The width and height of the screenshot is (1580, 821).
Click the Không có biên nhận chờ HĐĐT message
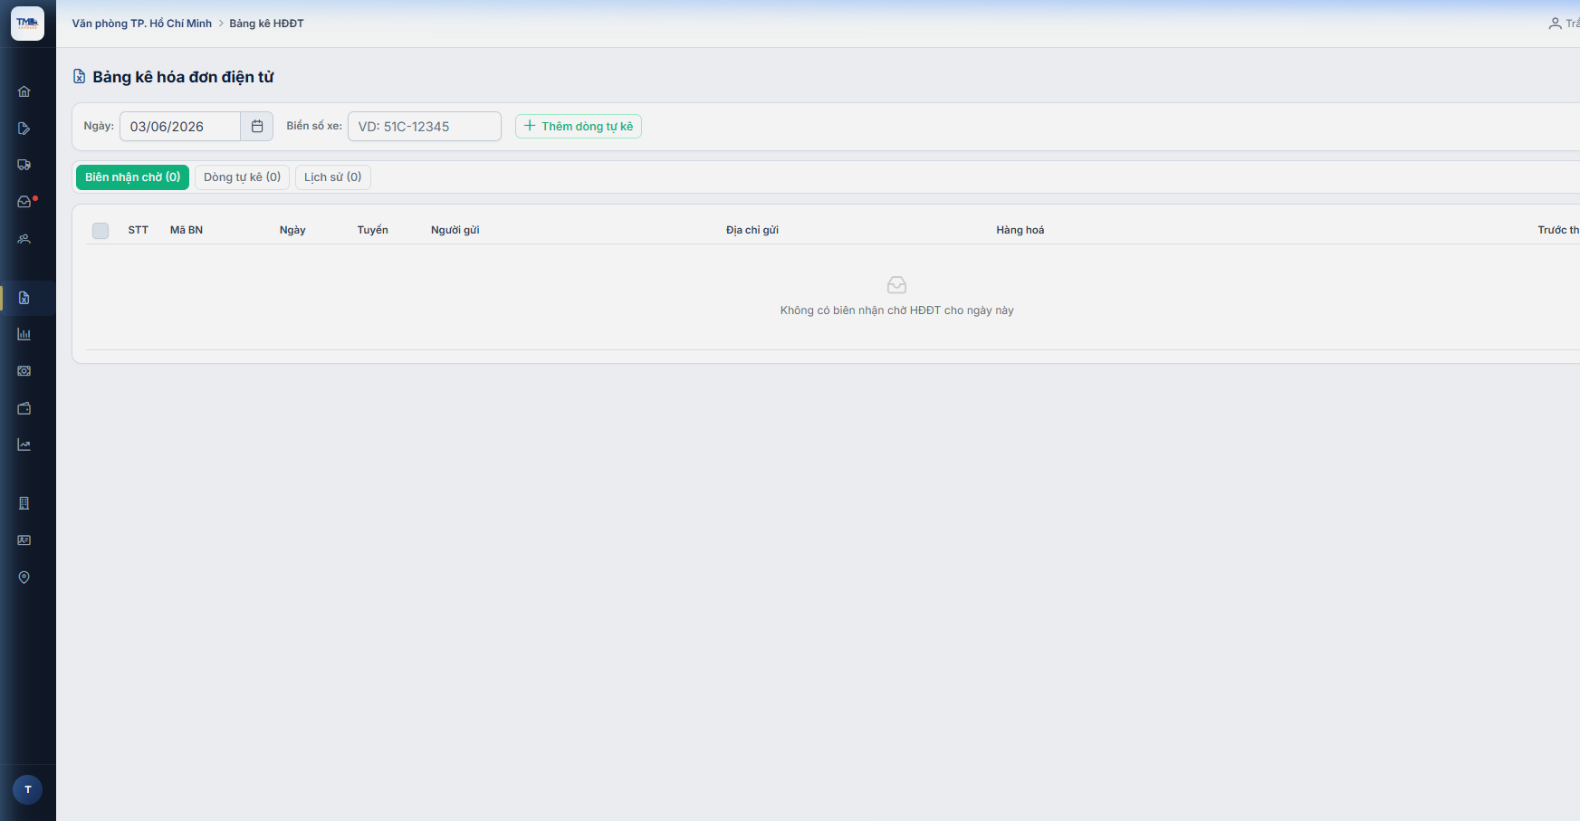tap(897, 310)
